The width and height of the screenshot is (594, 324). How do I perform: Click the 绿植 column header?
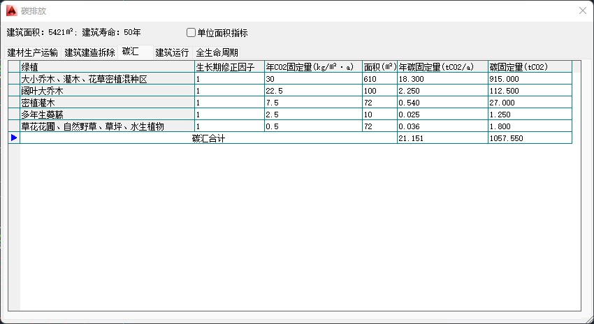[x=107, y=67]
